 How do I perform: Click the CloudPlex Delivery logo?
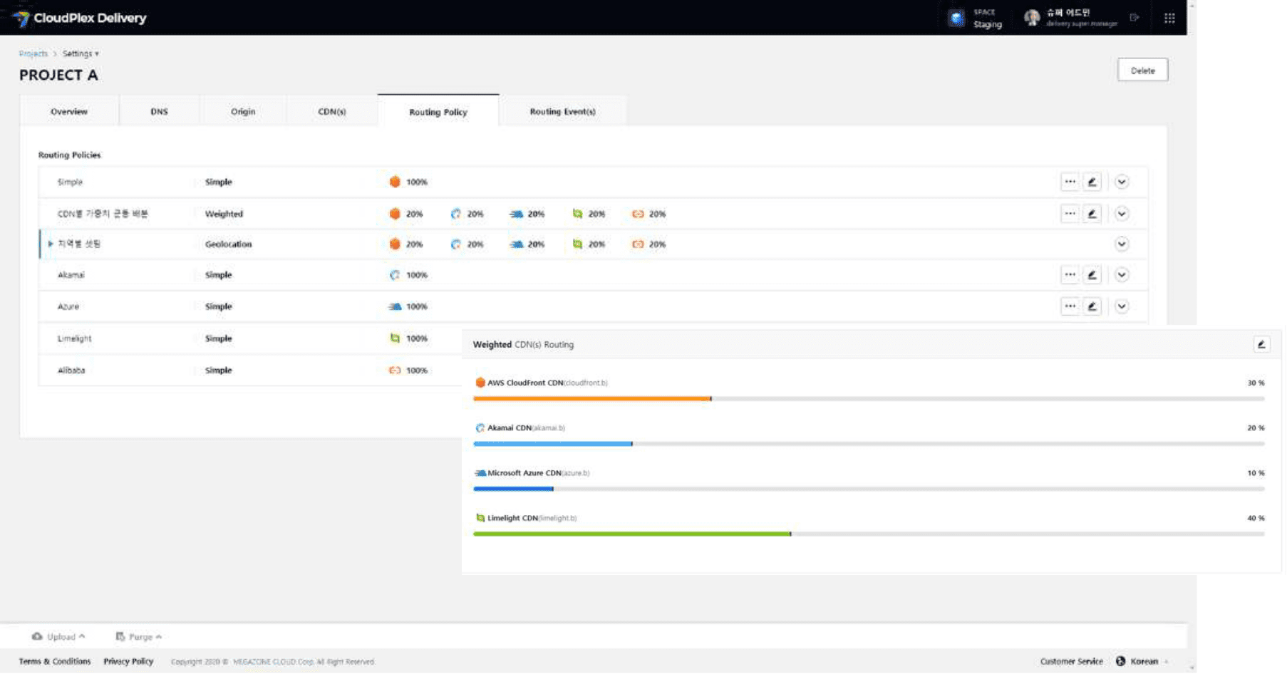(x=79, y=18)
